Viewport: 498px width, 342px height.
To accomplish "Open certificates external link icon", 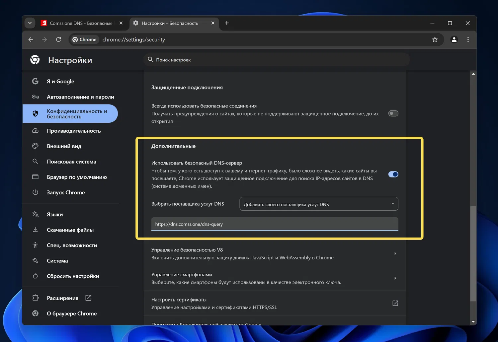I will click(395, 303).
